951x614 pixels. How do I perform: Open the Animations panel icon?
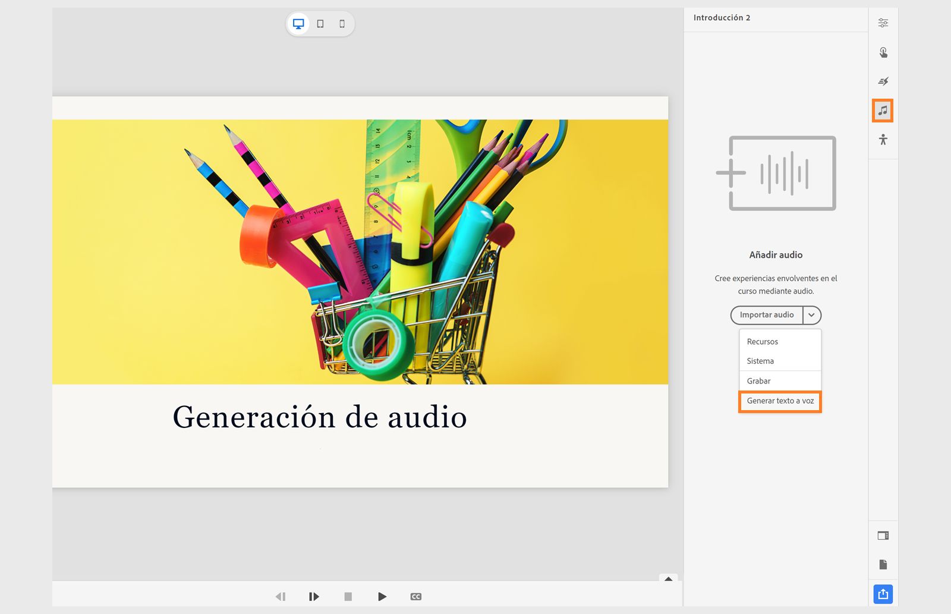pyautogui.click(x=883, y=81)
